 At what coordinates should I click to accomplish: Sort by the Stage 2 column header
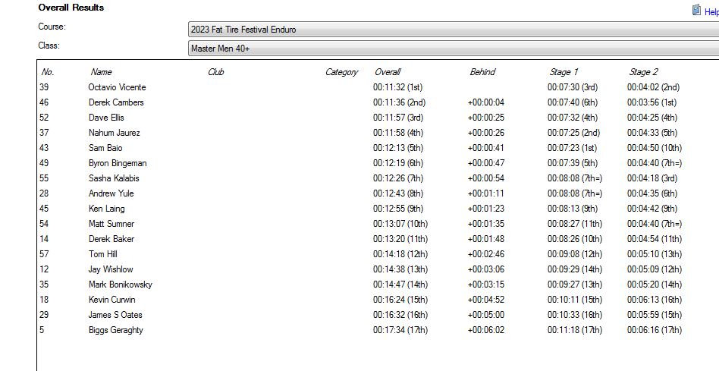pyautogui.click(x=643, y=72)
